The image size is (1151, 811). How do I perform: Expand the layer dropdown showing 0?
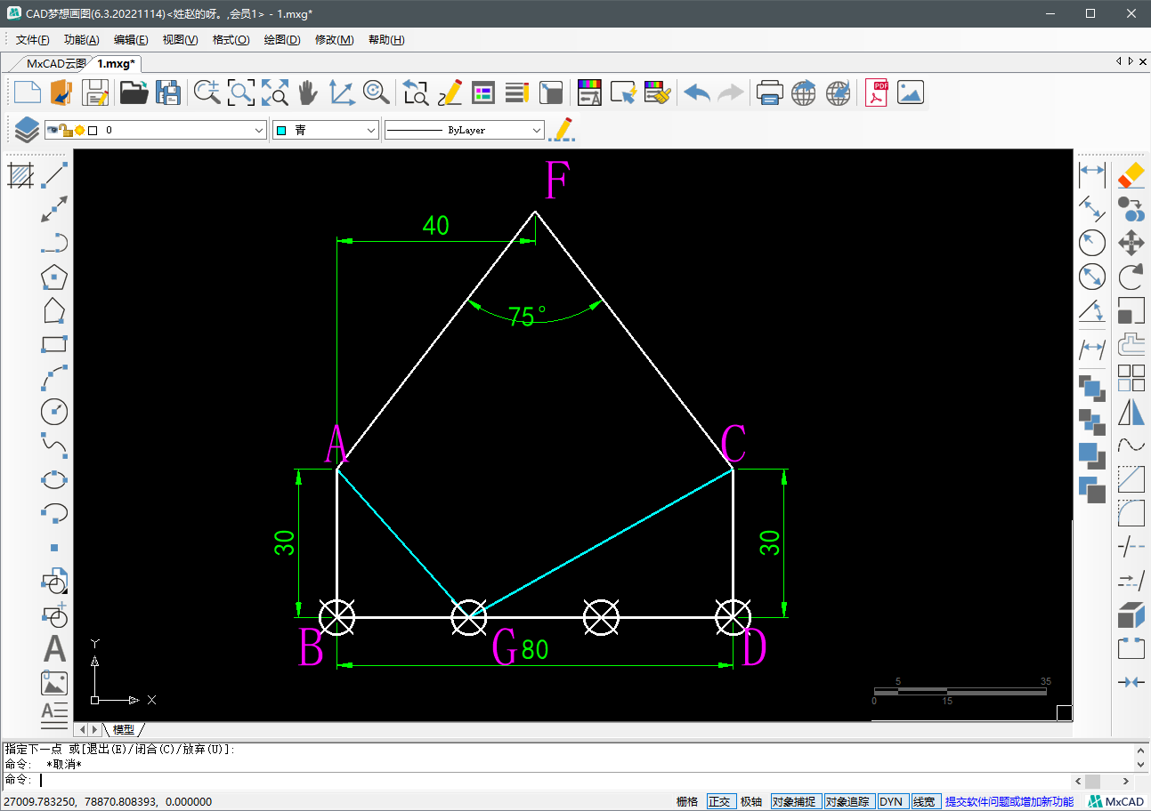coord(259,130)
